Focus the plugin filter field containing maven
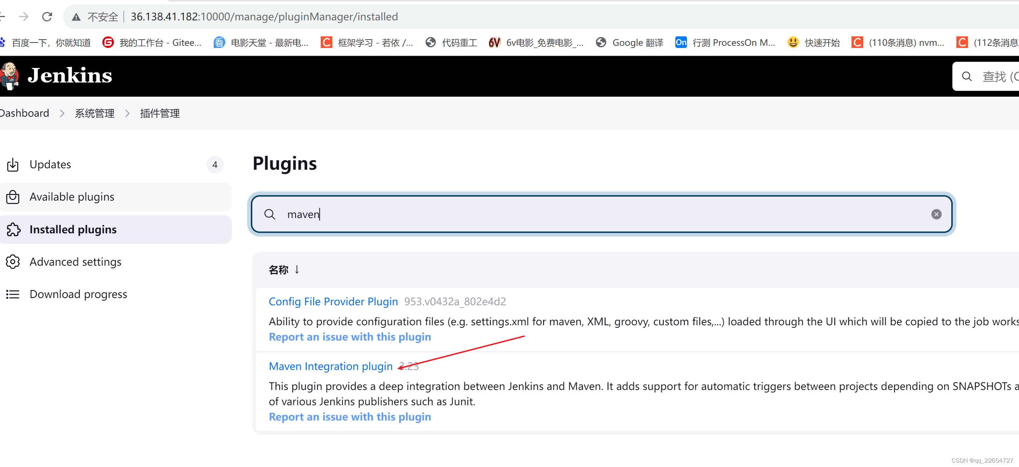Screen dimensions: 1019x467 click(601, 214)
